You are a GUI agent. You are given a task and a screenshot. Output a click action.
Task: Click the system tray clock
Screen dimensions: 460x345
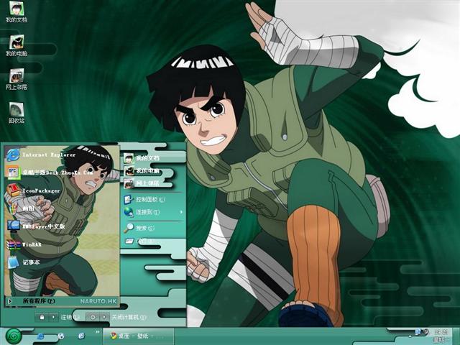click(441, 336)
